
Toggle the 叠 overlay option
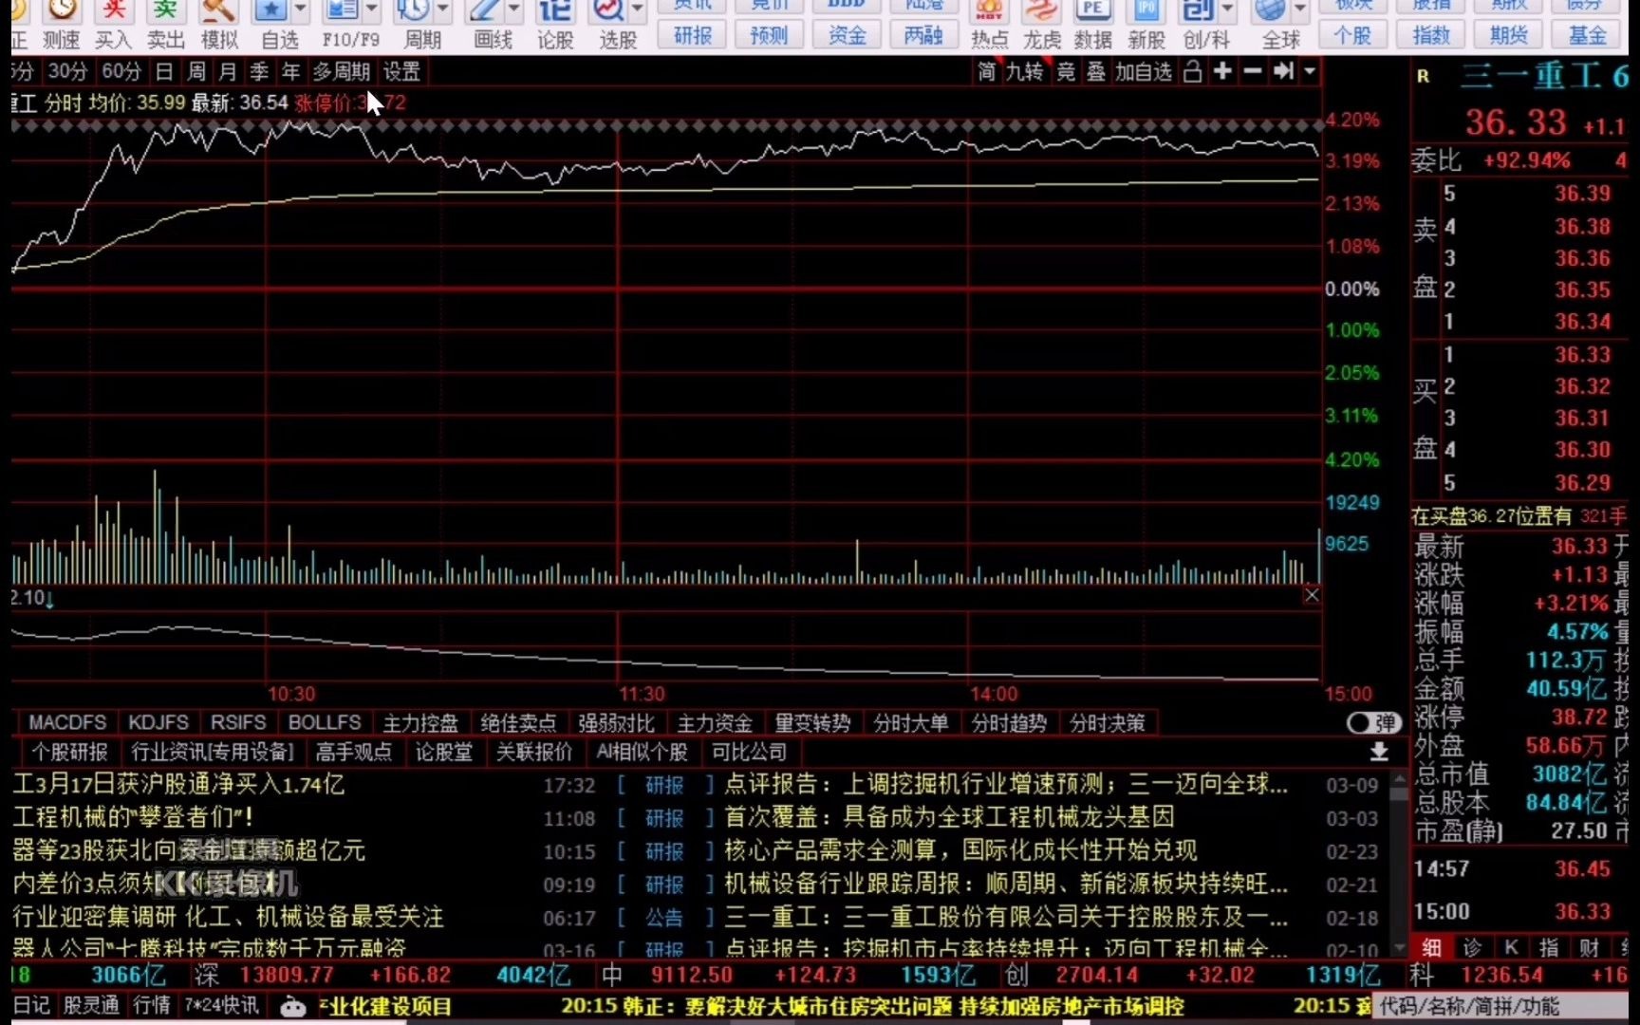(1096, 71)
